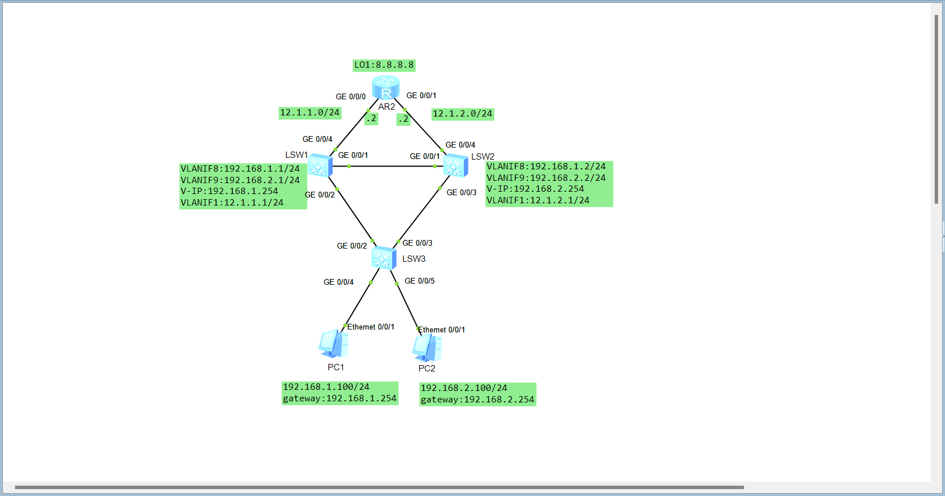This screenshot has width=945, height=496.
Task: Click the 192.168.2.100/24 PC2 address
Action: point(464,388)
